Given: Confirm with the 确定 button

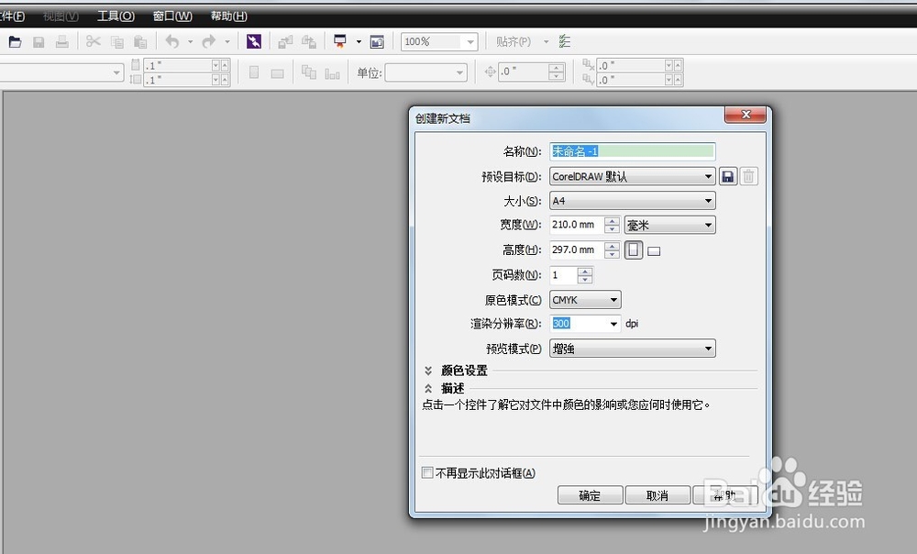Looking at the screenshot, I should point(590,495).
